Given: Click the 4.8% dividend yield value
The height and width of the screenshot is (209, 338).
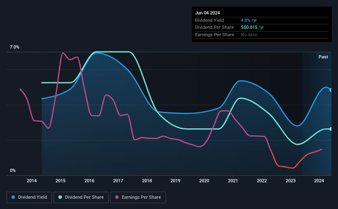Looking at the screenshot, I should click(245, 20).
